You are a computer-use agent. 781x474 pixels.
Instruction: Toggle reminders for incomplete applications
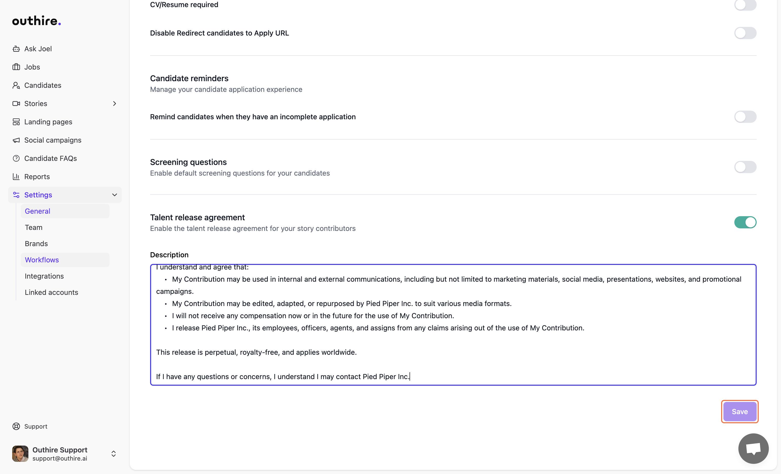point(745,117)
